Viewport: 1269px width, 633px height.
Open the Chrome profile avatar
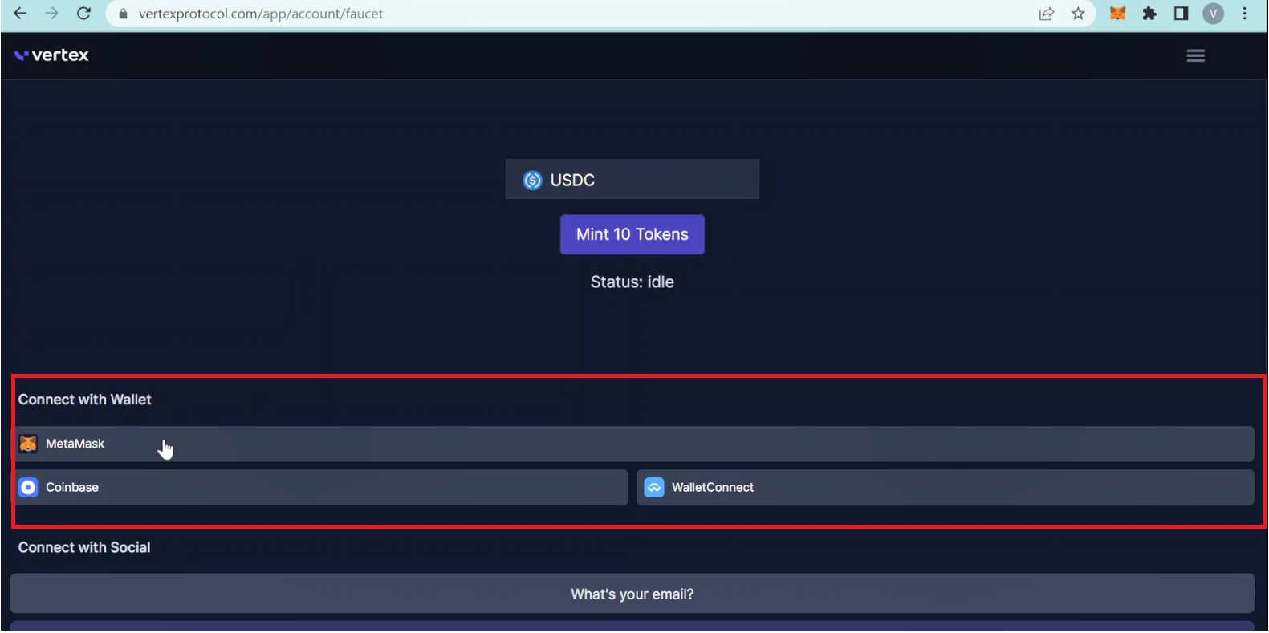tap(1213, 14)
